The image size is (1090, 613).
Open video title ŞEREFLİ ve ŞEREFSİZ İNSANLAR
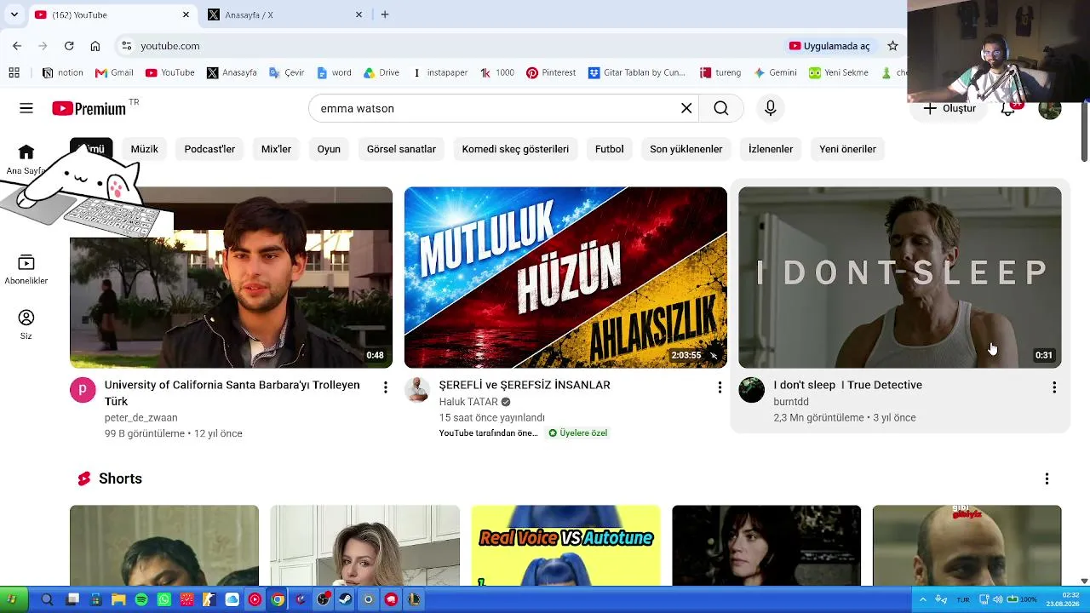(x=525, y=385)
